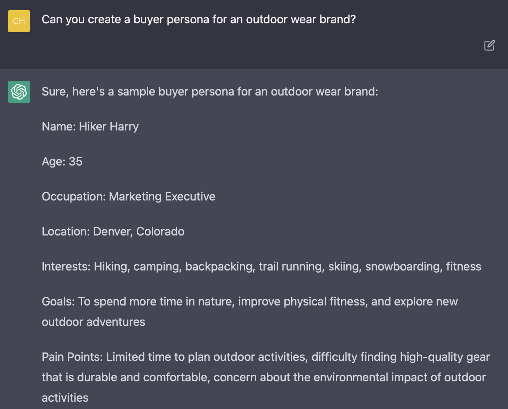
Task: Click the word 'Colorado' in Location
Action: 160,231
